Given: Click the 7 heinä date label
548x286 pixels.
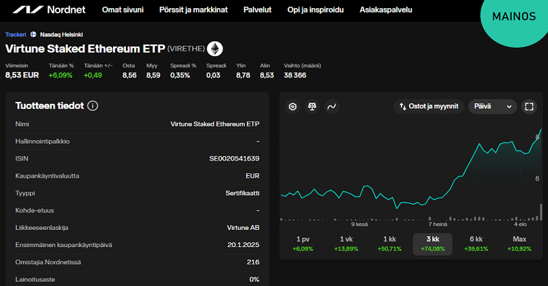Looking at the screenshot, I should tap(438, 224).
